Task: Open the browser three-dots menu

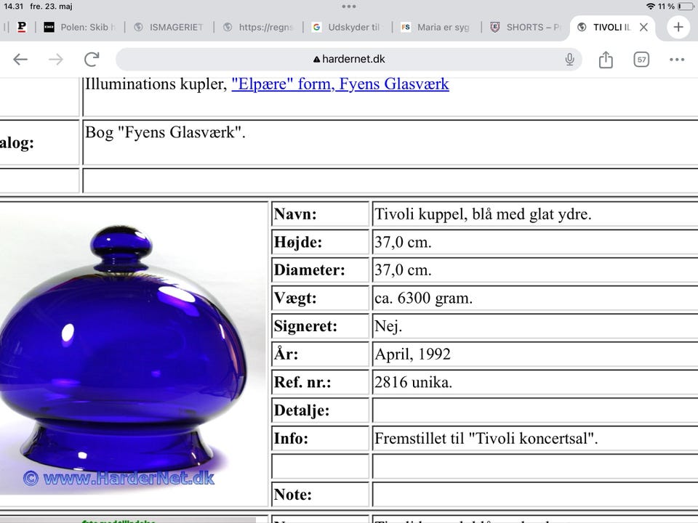Action: tap(677, 59)
